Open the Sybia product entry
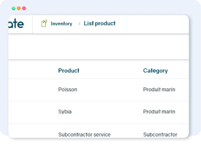 click(x=65, y=112)
